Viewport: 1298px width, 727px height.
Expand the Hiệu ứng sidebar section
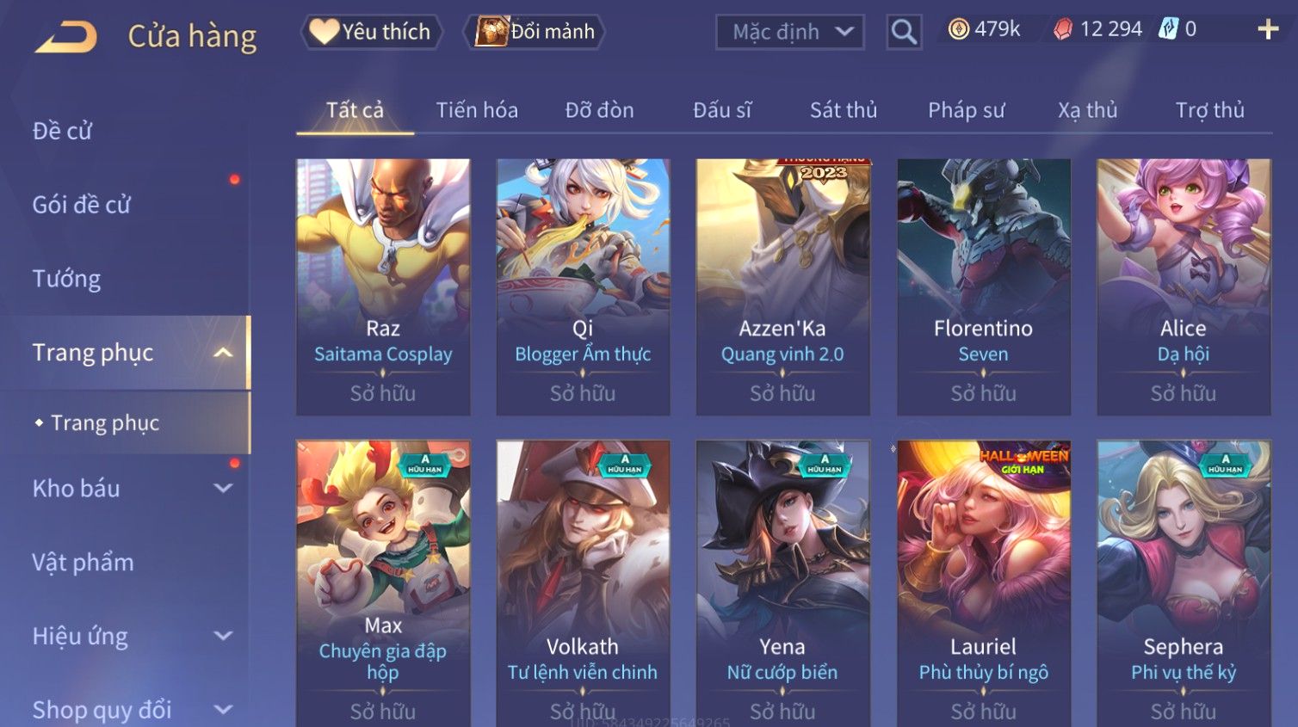[x=223, y=636]
